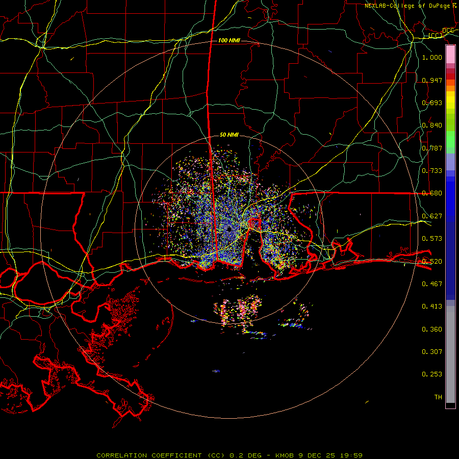Click the (CC) unit label above the color bar
This screenshot has height=459, width=459.
(x=436, y=36)
